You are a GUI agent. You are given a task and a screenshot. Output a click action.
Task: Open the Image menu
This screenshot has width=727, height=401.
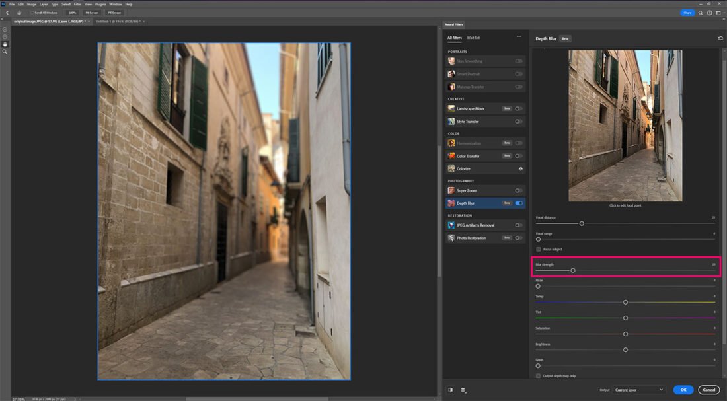click(x=32, y=4)
